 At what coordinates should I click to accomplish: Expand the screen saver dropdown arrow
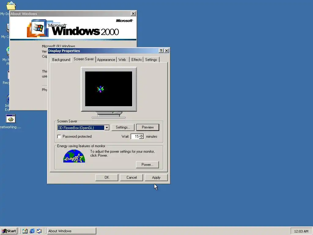pos(107,128)
